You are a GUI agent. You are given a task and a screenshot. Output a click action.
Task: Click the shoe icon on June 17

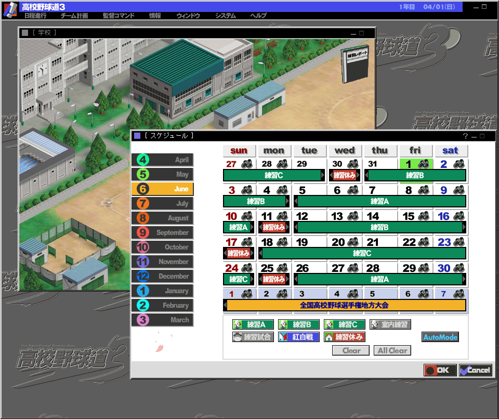point(246,242)
